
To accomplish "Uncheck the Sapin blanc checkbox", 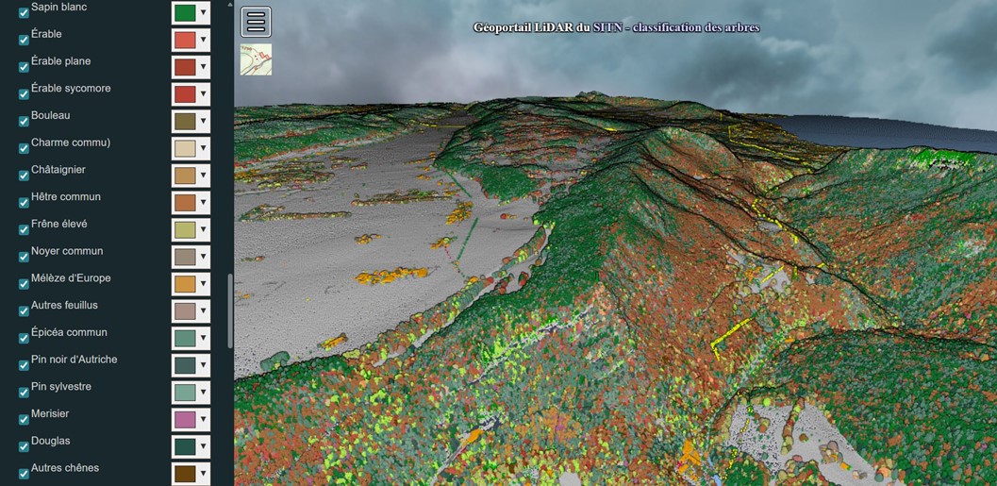I will tap(24, 12).
